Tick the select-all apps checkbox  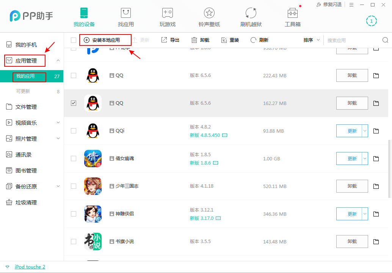point(74,40)
